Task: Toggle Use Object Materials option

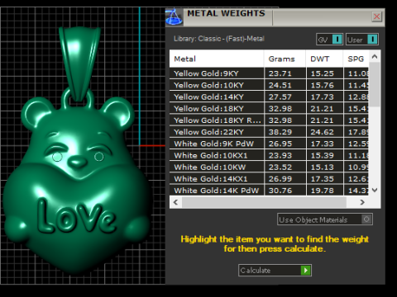Action: (x=325, y=219)
